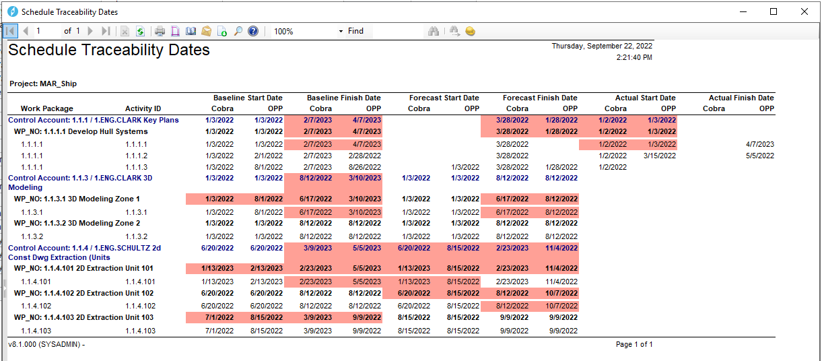Go to the first page of report
This screenshot has height=361, width=822.
pos(11,31)
